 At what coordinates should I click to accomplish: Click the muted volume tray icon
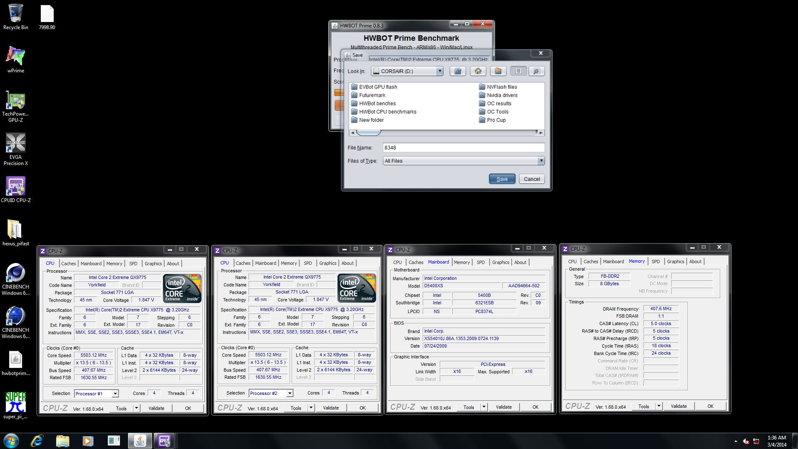click(746, 441)
